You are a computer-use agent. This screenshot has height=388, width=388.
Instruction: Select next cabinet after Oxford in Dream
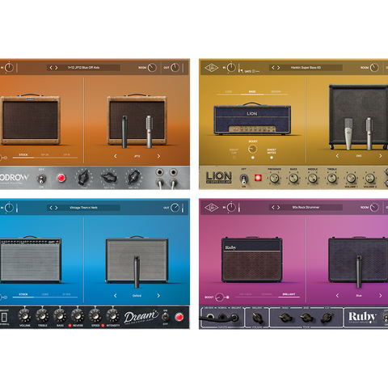pos(158,296)
